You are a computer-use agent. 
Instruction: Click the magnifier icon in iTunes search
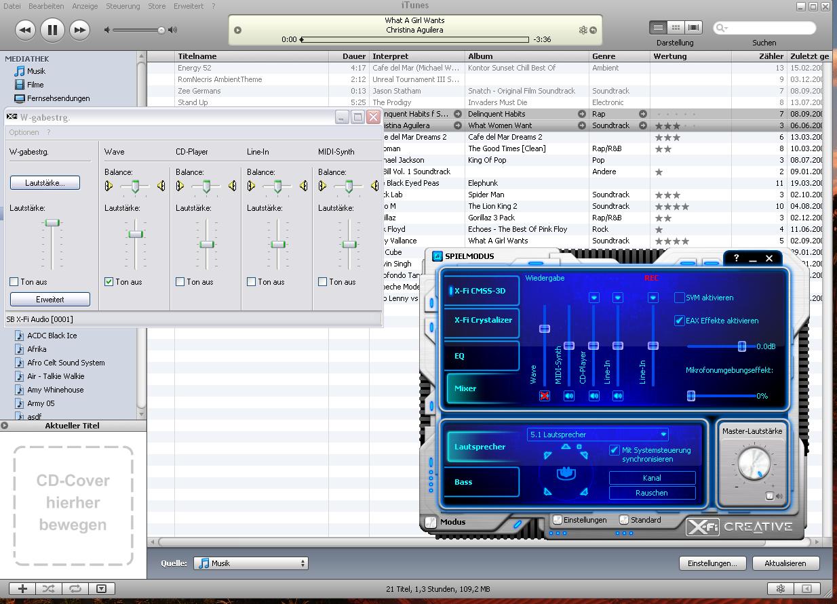721,28
